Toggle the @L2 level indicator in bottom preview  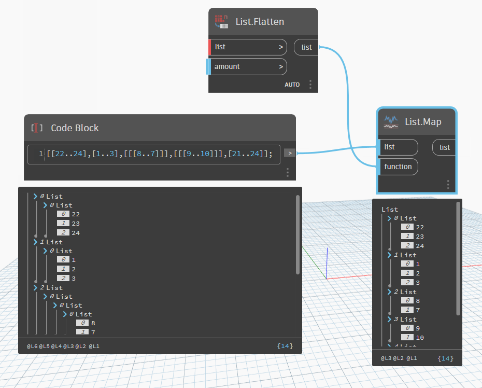80,346
